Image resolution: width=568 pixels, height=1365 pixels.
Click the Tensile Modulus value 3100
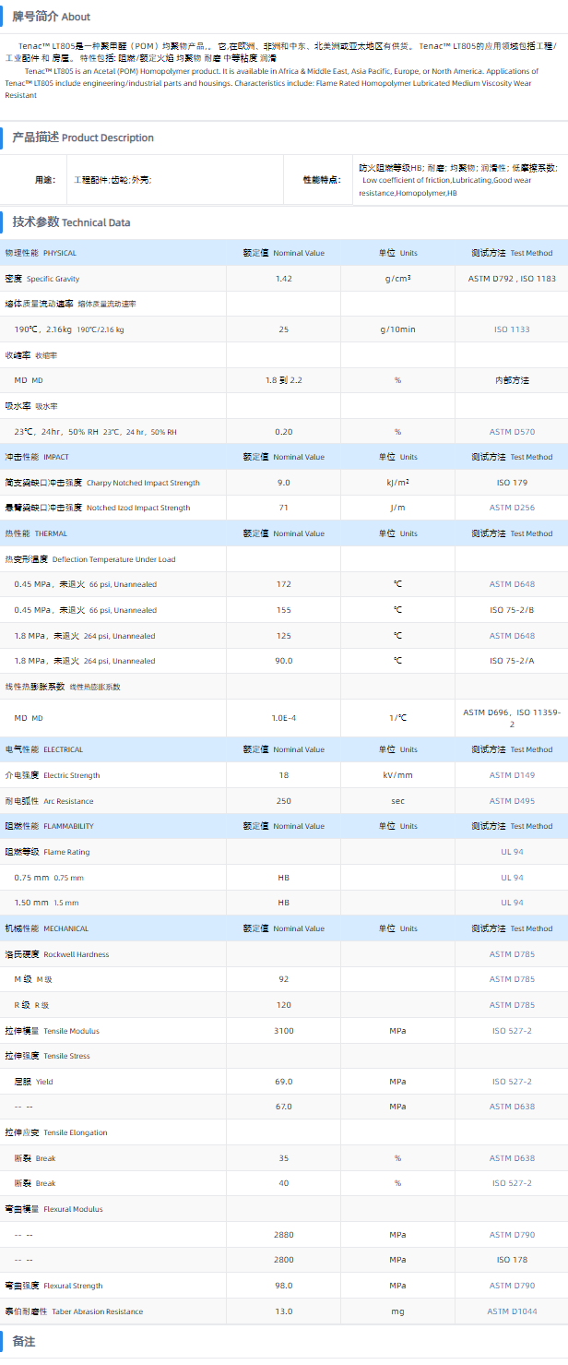coord(283,1031)
